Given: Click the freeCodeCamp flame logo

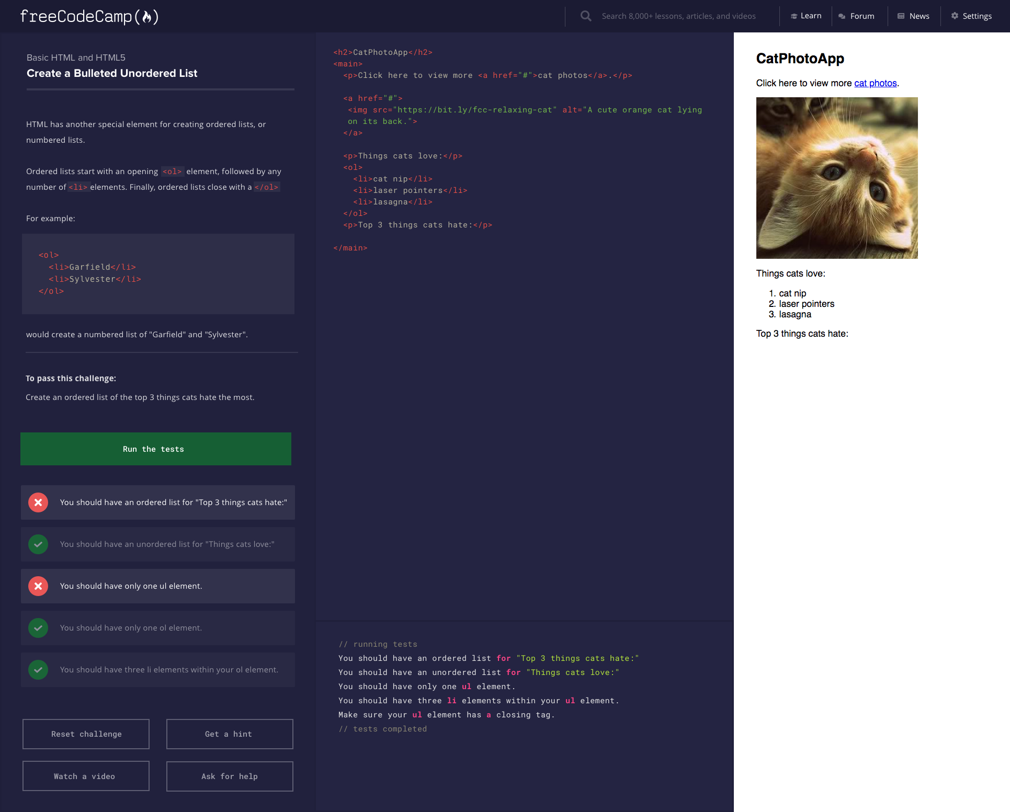Looking at the screenshot, I should point(147,17).
